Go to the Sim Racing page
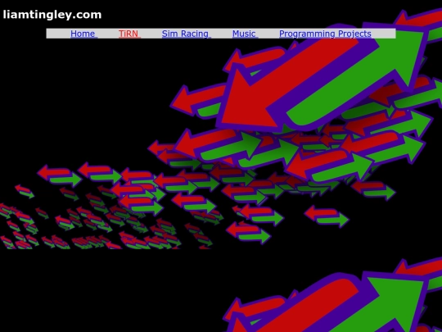This screenshot has width=442, height=332. [x=187, y=34]
